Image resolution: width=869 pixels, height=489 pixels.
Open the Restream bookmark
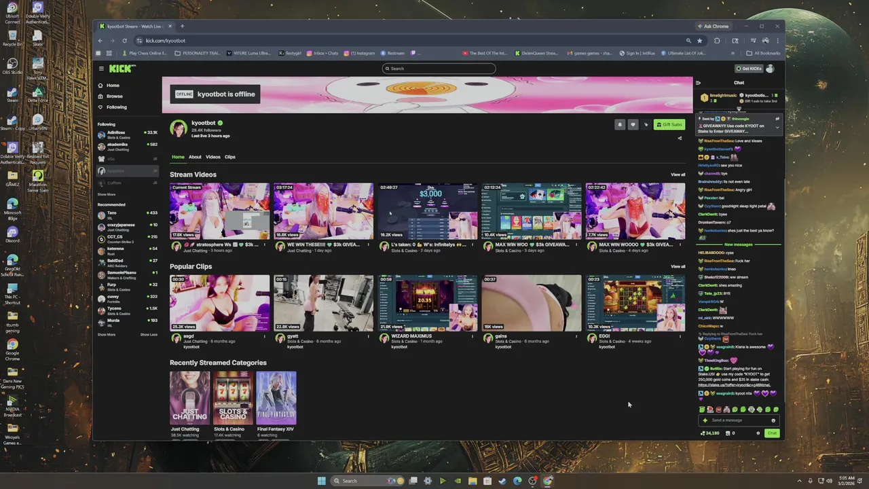tap(392, 53)
